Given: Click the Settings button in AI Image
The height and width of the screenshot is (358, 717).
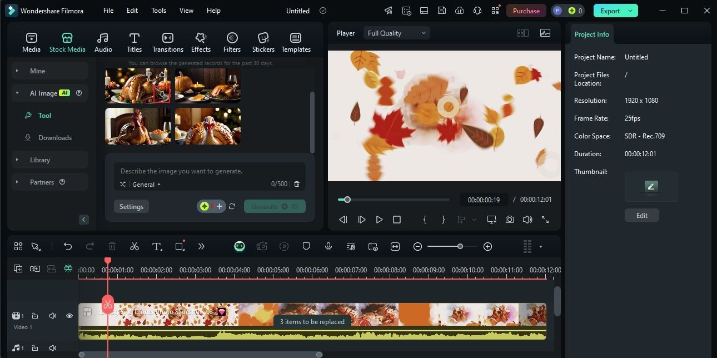Looking at the screenshot, I should pyautogui.click(x=131, y=206).
